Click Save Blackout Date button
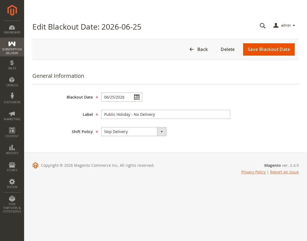 269,50
